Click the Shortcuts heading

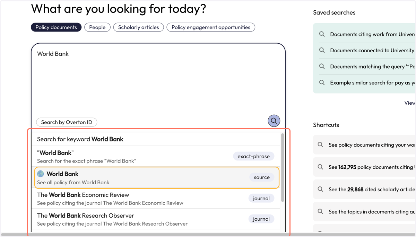click(x=326, y=125)
